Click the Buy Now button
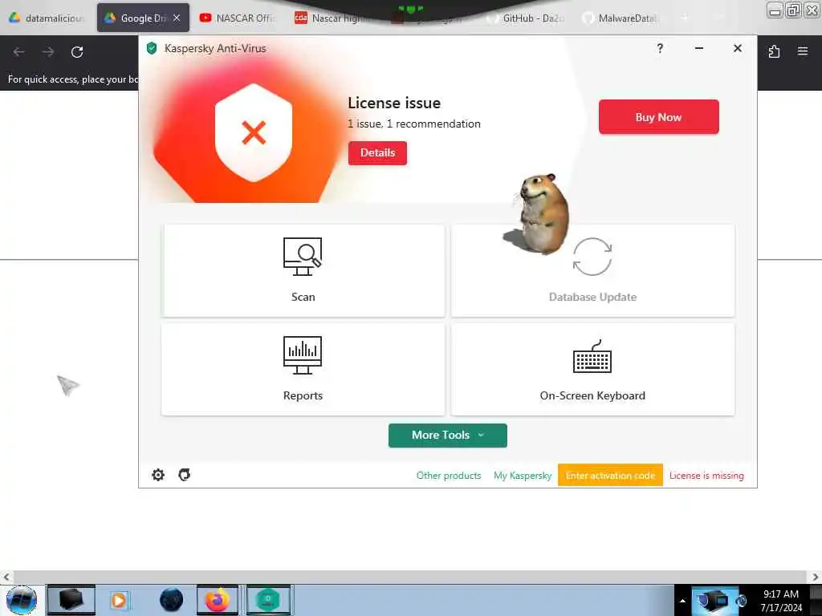This screenshot has height=616, width=822. pos(658,117)
